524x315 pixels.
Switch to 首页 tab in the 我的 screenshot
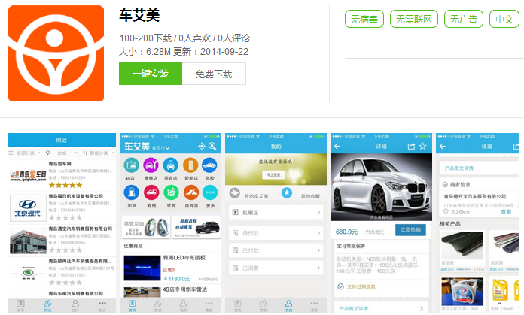(238, 305)
